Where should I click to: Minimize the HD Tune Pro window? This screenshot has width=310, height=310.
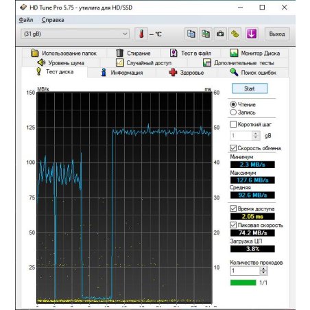[240, 8]
